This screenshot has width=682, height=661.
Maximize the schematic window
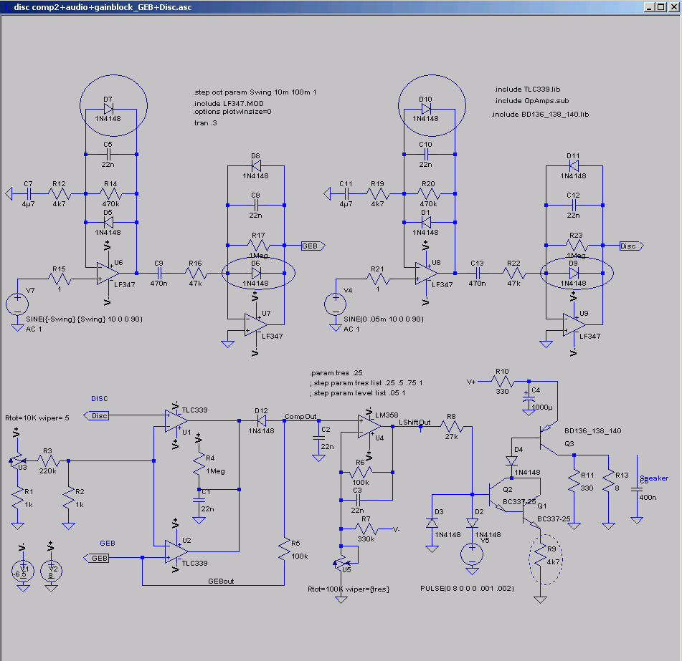click(661, 7)
